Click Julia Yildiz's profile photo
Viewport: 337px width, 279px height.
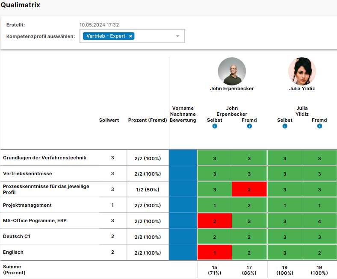click(302, 71)
